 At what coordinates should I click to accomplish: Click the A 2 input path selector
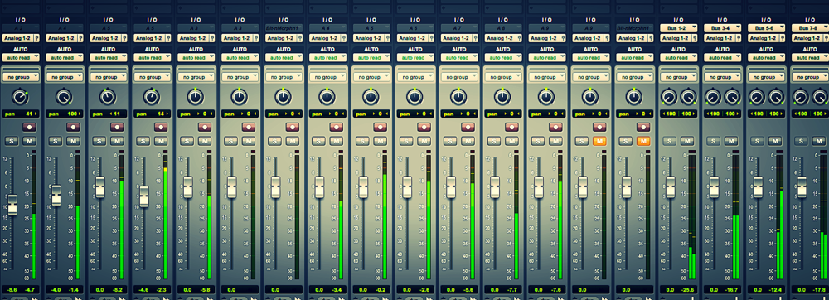point(20,28)
